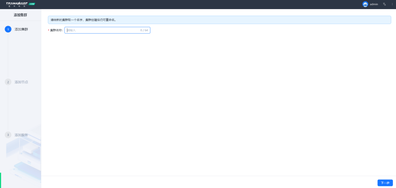This screenshot has width=396, height=188.
Task: Click the admin username label
Action: pos(374,4)
